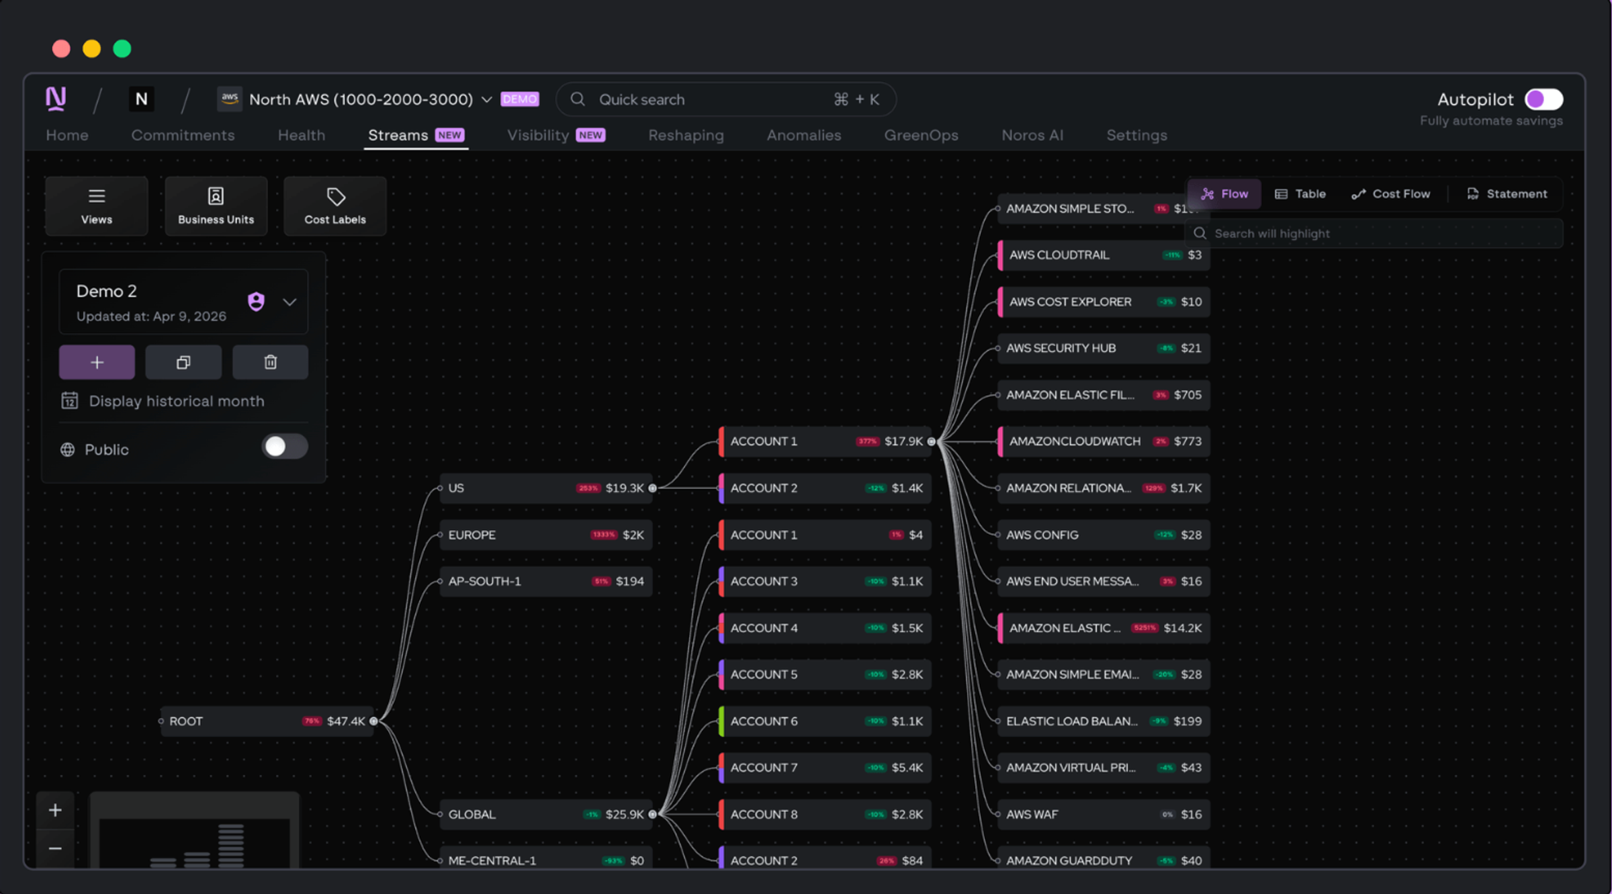The image size is (1612, 894).
Task: Click the quick search magnifier icon
Action: [x=577, y=99]
